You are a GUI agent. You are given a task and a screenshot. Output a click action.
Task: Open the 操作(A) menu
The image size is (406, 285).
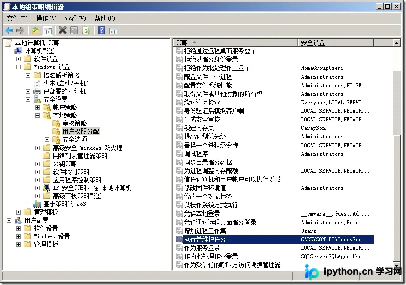click(46, 18)
